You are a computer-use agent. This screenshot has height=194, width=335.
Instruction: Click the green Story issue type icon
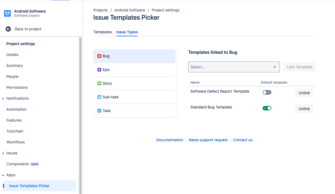pos(99,83)
